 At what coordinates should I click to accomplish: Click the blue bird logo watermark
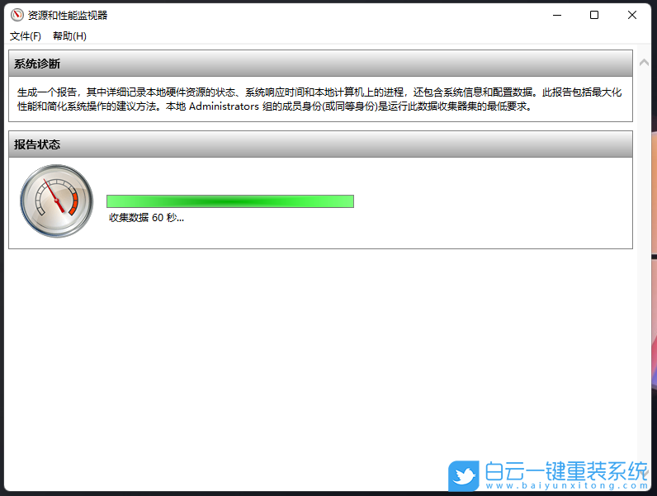click(463, 476)
